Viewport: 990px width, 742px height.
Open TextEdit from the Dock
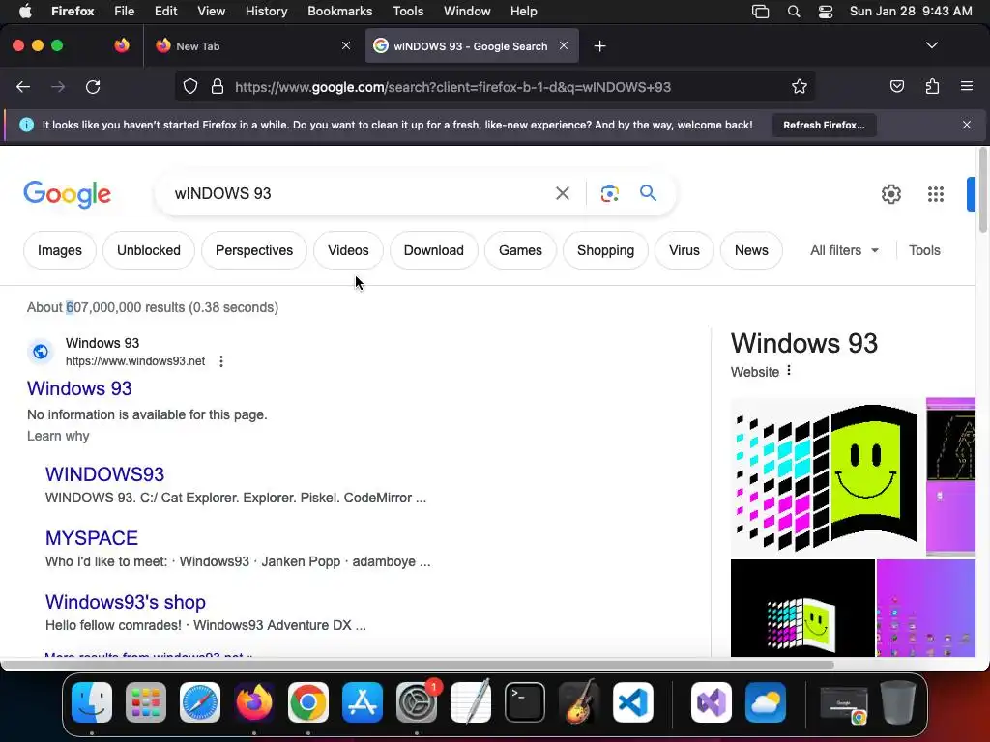coord(471,702)
